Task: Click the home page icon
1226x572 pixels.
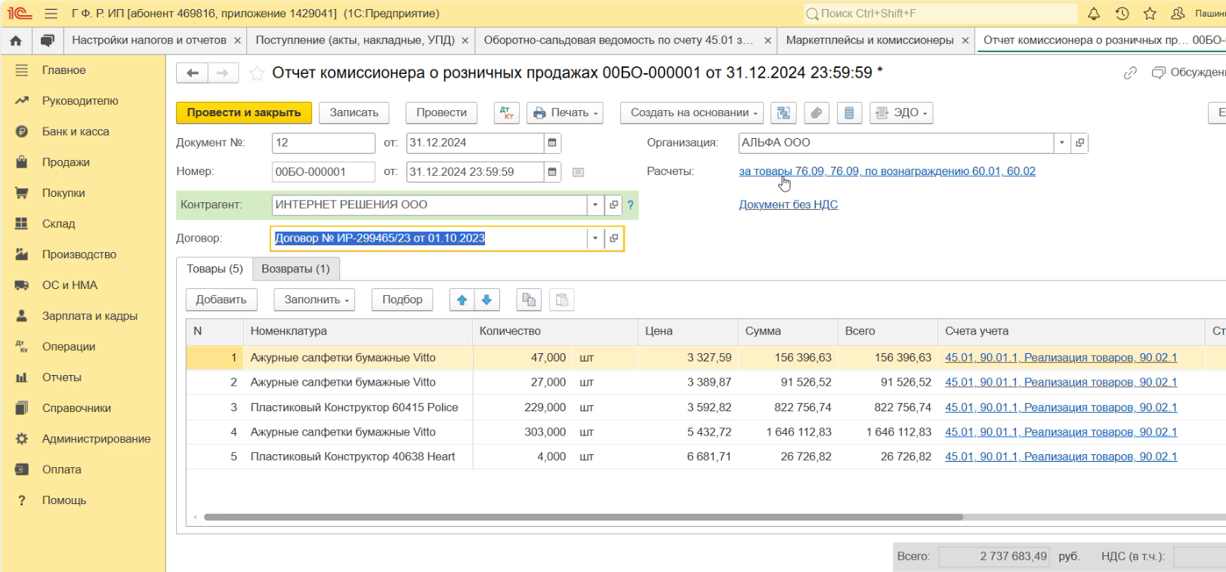Action: 16,41
